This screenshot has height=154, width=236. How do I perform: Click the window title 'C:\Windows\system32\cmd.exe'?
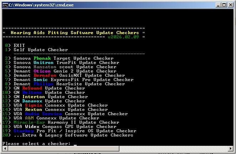click(41, 5)
